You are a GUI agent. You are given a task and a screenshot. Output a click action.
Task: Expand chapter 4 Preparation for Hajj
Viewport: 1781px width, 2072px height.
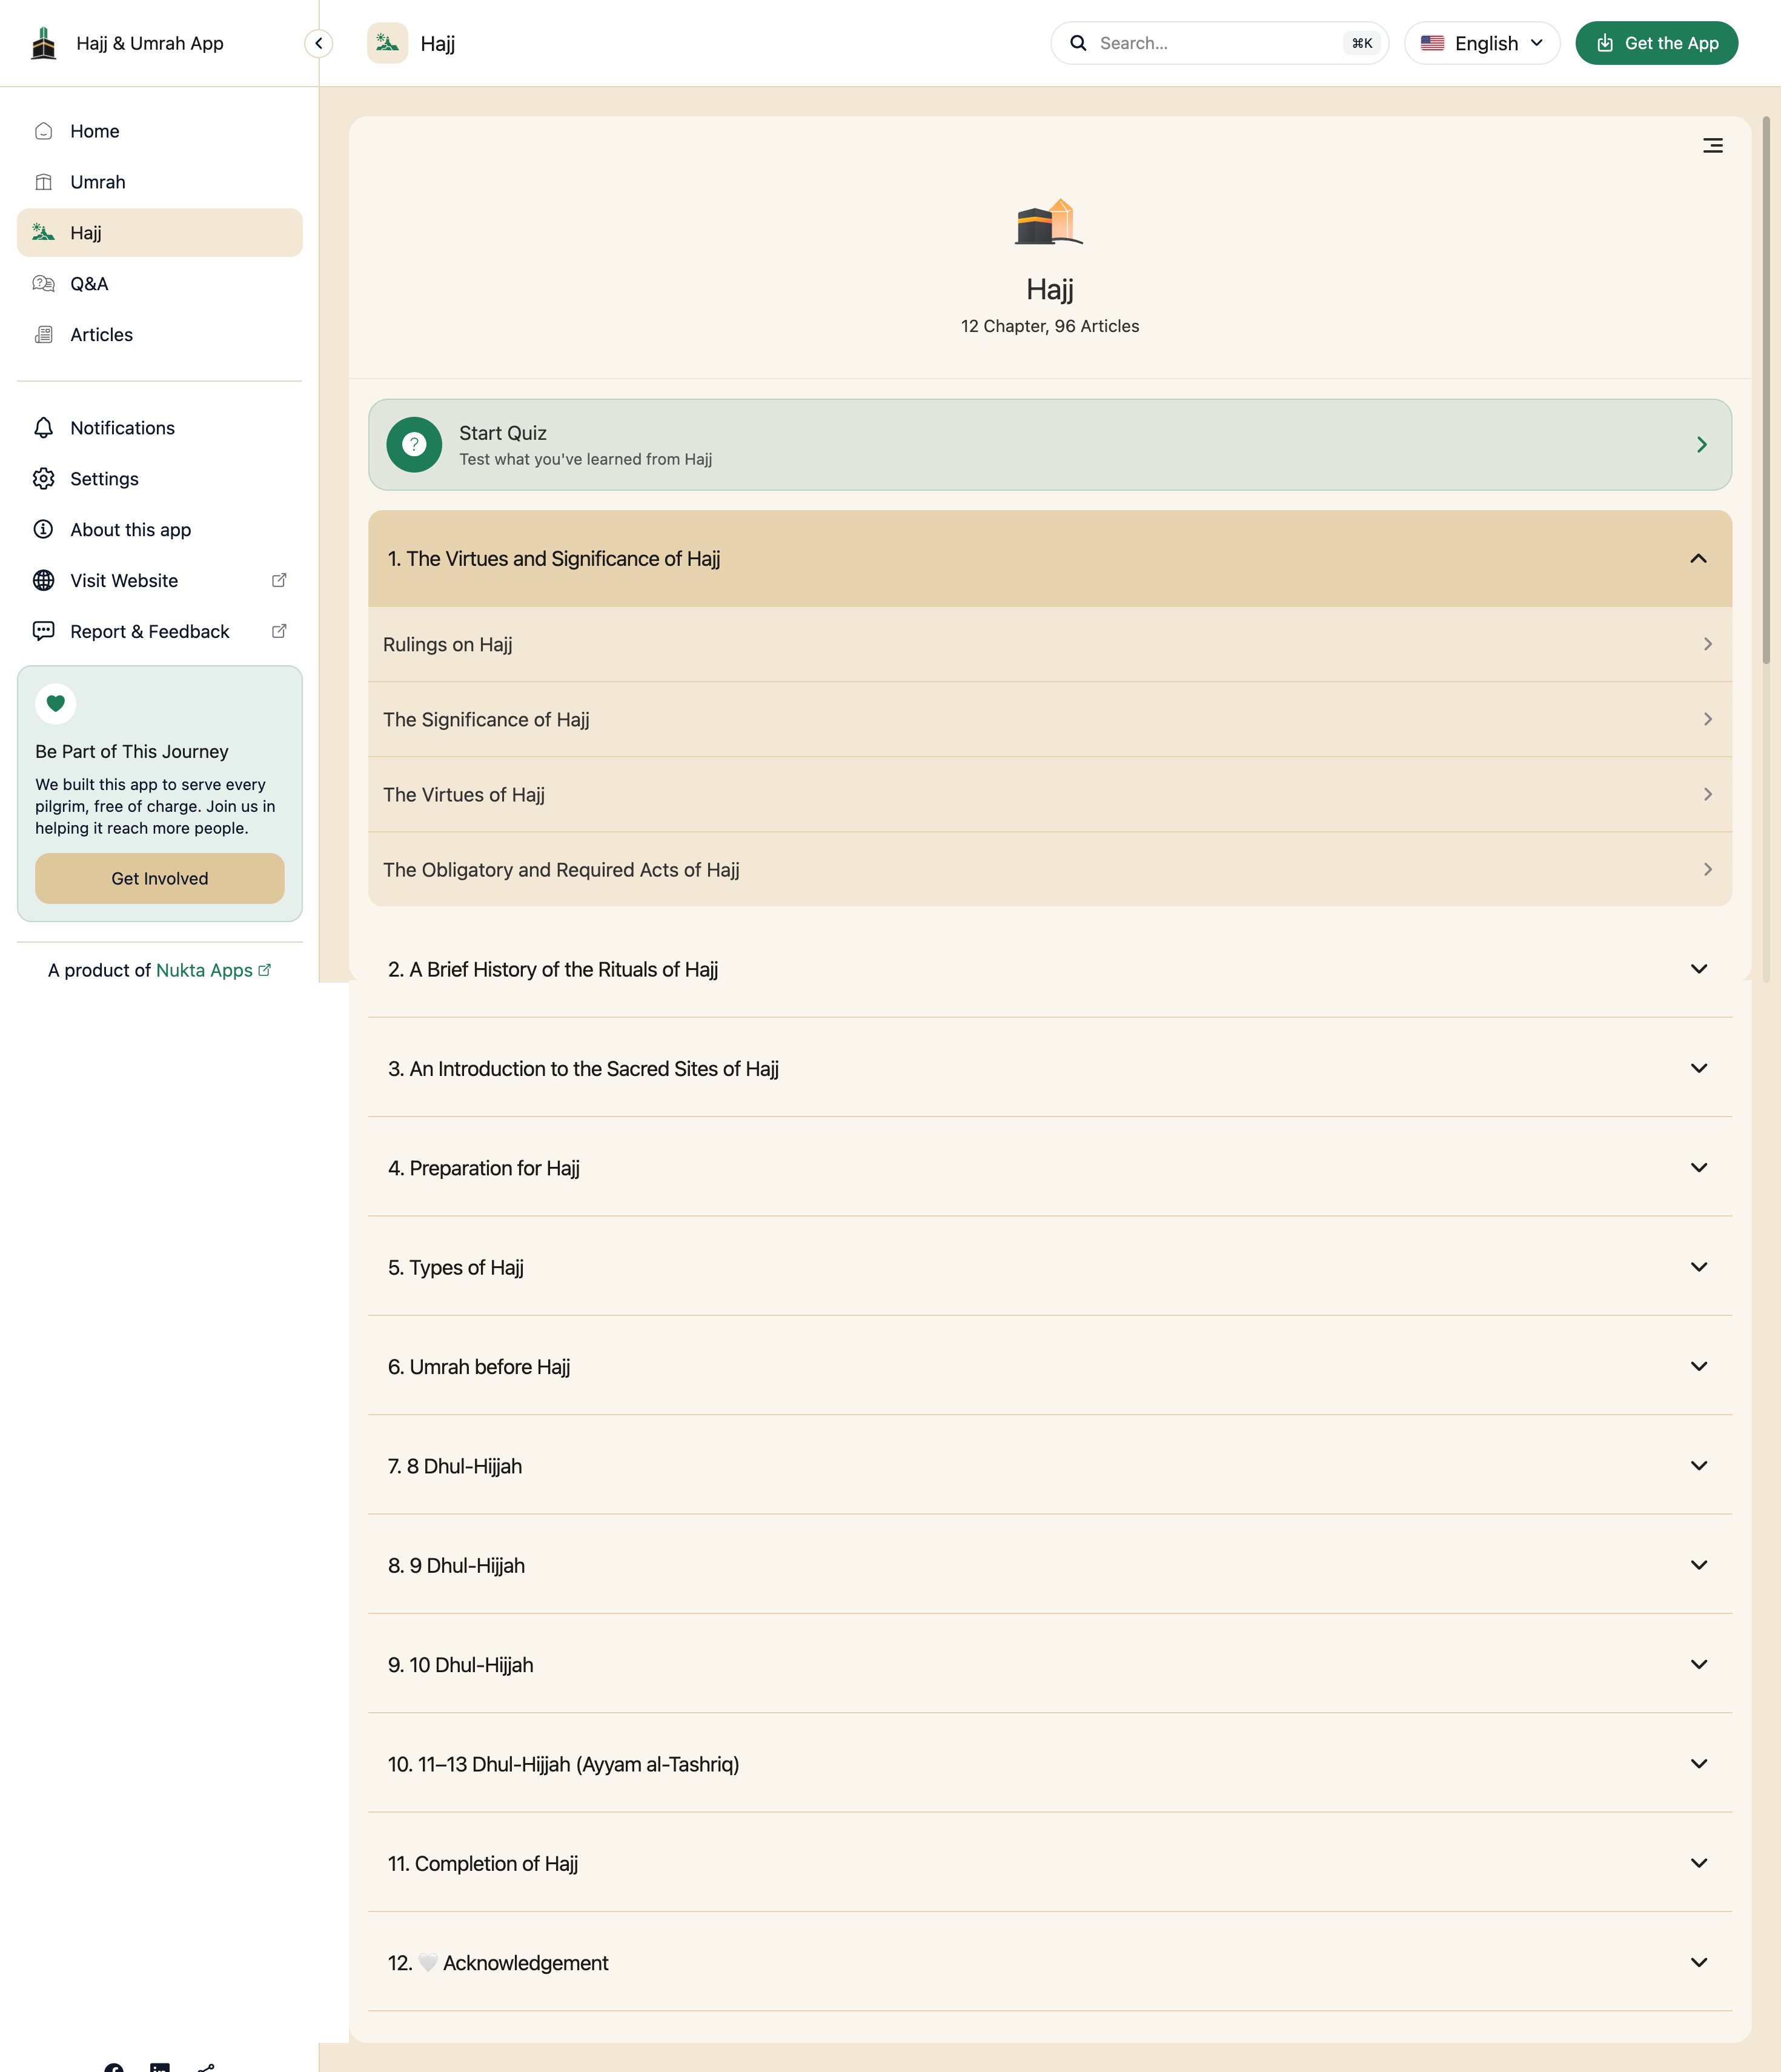coord(1049,1168)
